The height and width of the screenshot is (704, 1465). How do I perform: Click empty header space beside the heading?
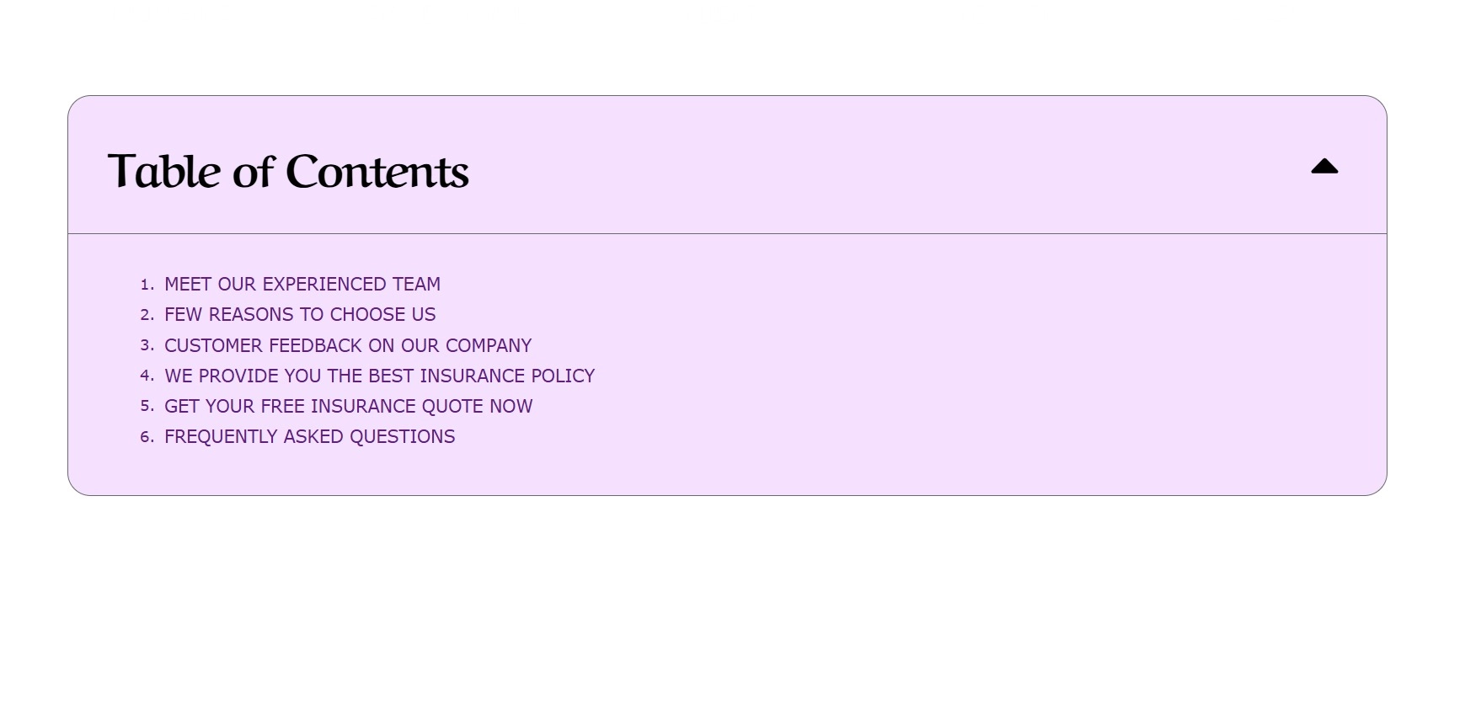pyautogui.click(x=885, y=167)
